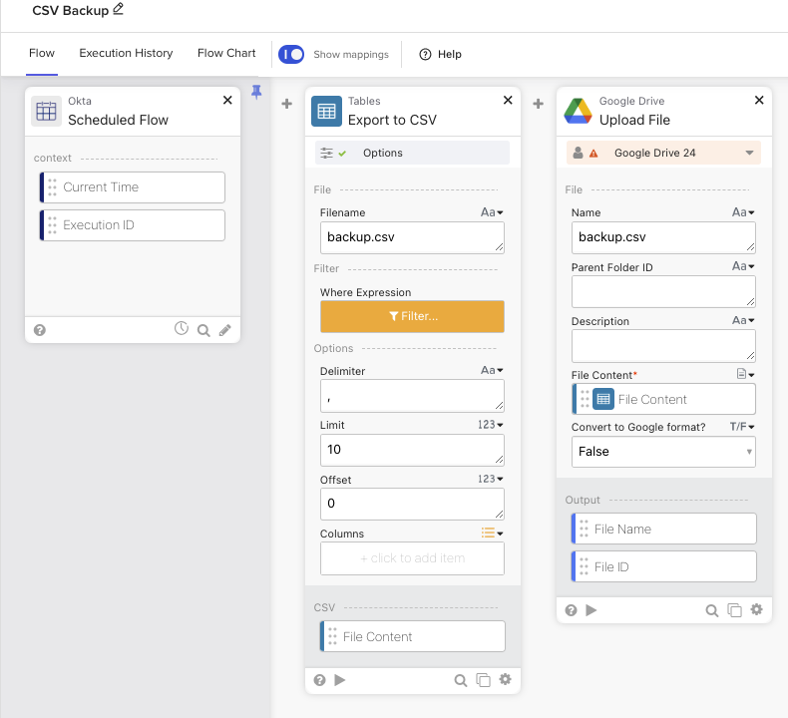Click magnifier icon on Export to CSV card
788x718 pixels.
(x=461, y=680)
